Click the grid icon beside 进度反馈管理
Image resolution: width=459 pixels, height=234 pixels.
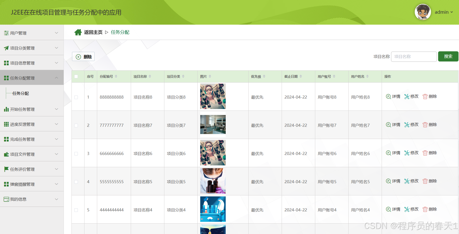6,124
